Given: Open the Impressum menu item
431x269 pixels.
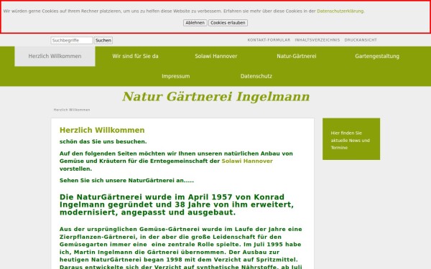Looking at the screenshot, I should (x=176, y=76).
